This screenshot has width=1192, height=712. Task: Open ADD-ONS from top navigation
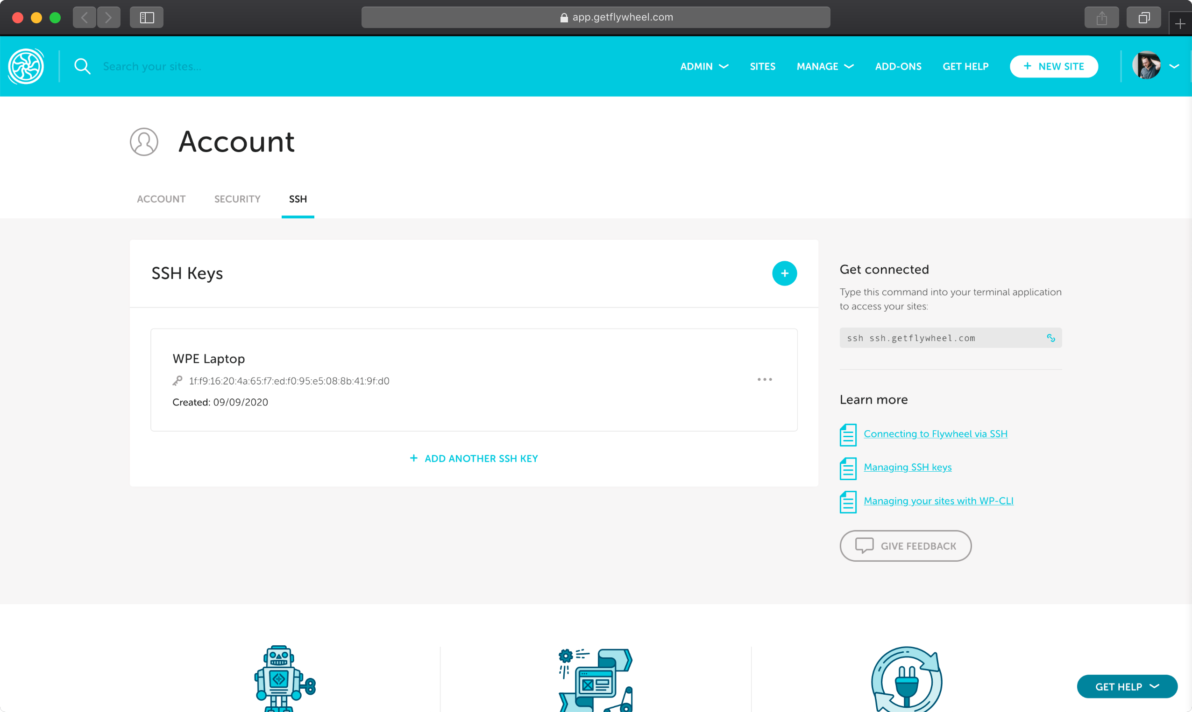(898, 66)
